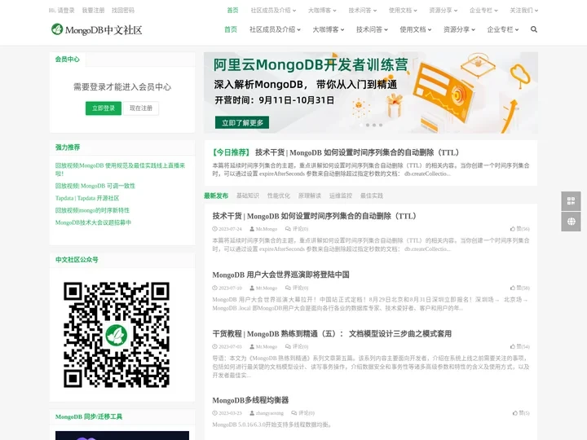587x440 pixels.
Task: Click the 2023-03-23 date with clock icon
Action: [x=227, y=413]
